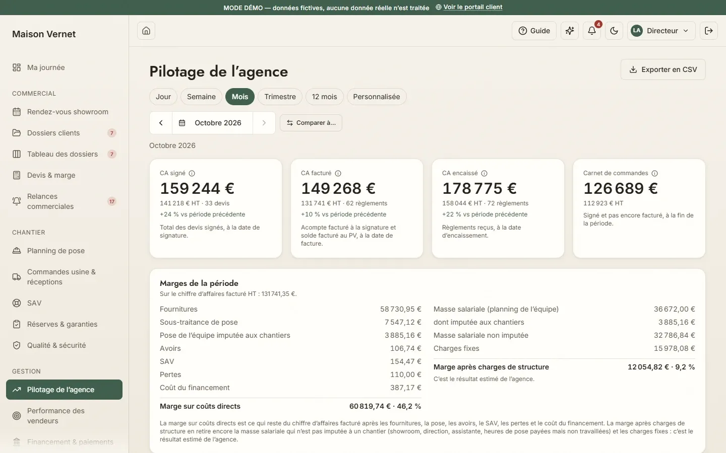Show info for CA signé
Screen dimensions: 726x453
192,173
